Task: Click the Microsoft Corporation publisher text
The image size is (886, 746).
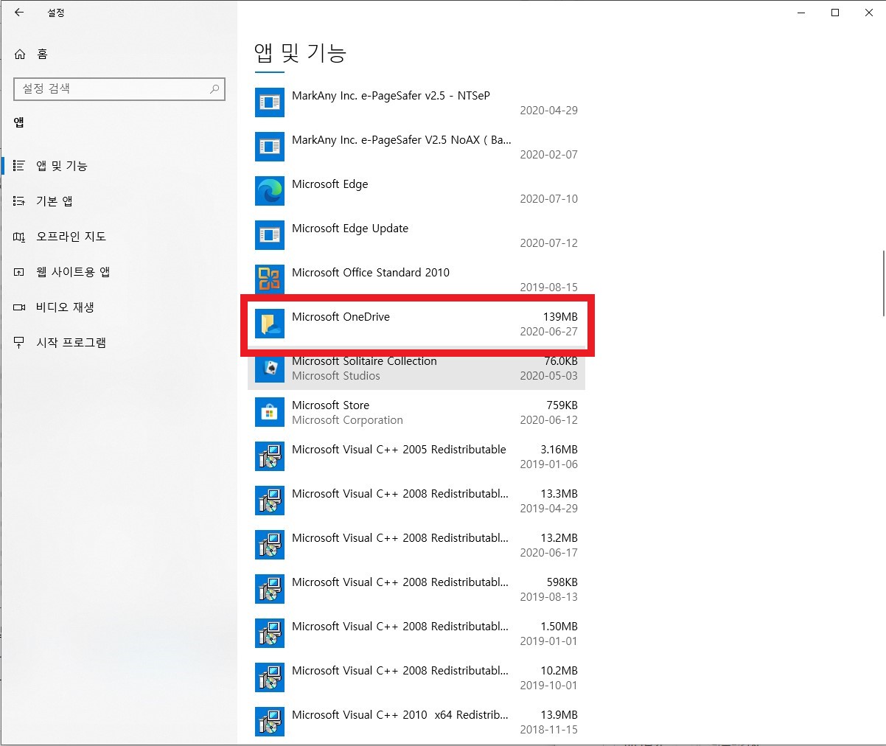Action: [347, 420]
